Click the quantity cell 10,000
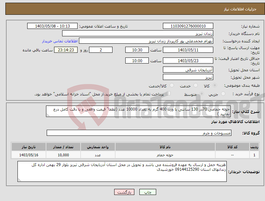 tap(63, 155)
